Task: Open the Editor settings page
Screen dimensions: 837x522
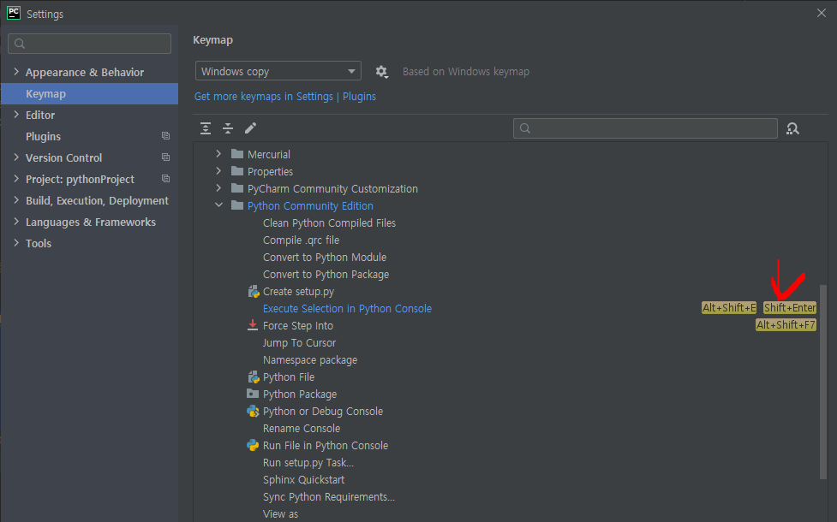Action: coord(40,116)
